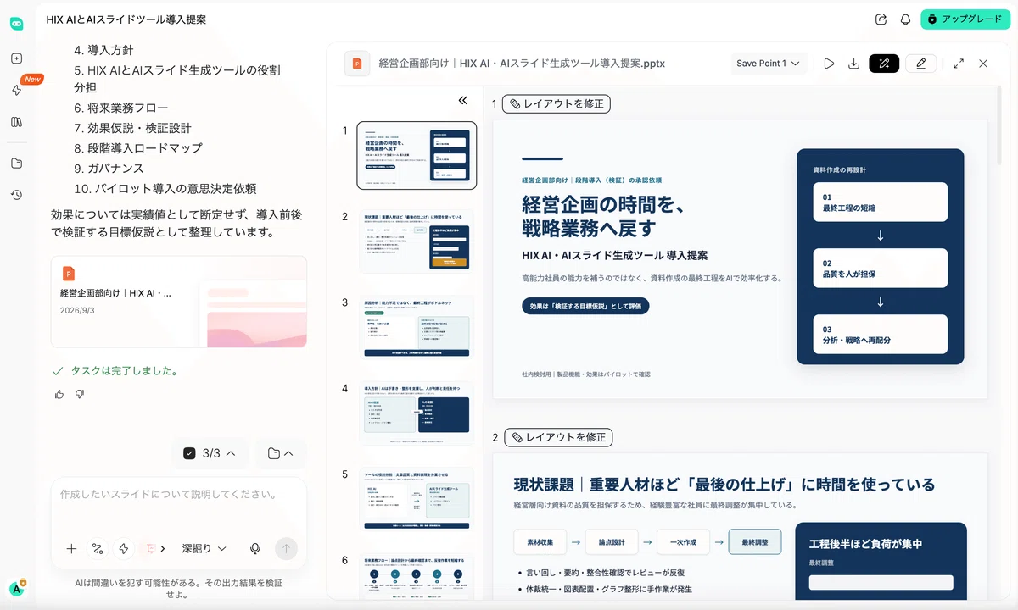Select slide 2 thumbnail

coord(417,241)
